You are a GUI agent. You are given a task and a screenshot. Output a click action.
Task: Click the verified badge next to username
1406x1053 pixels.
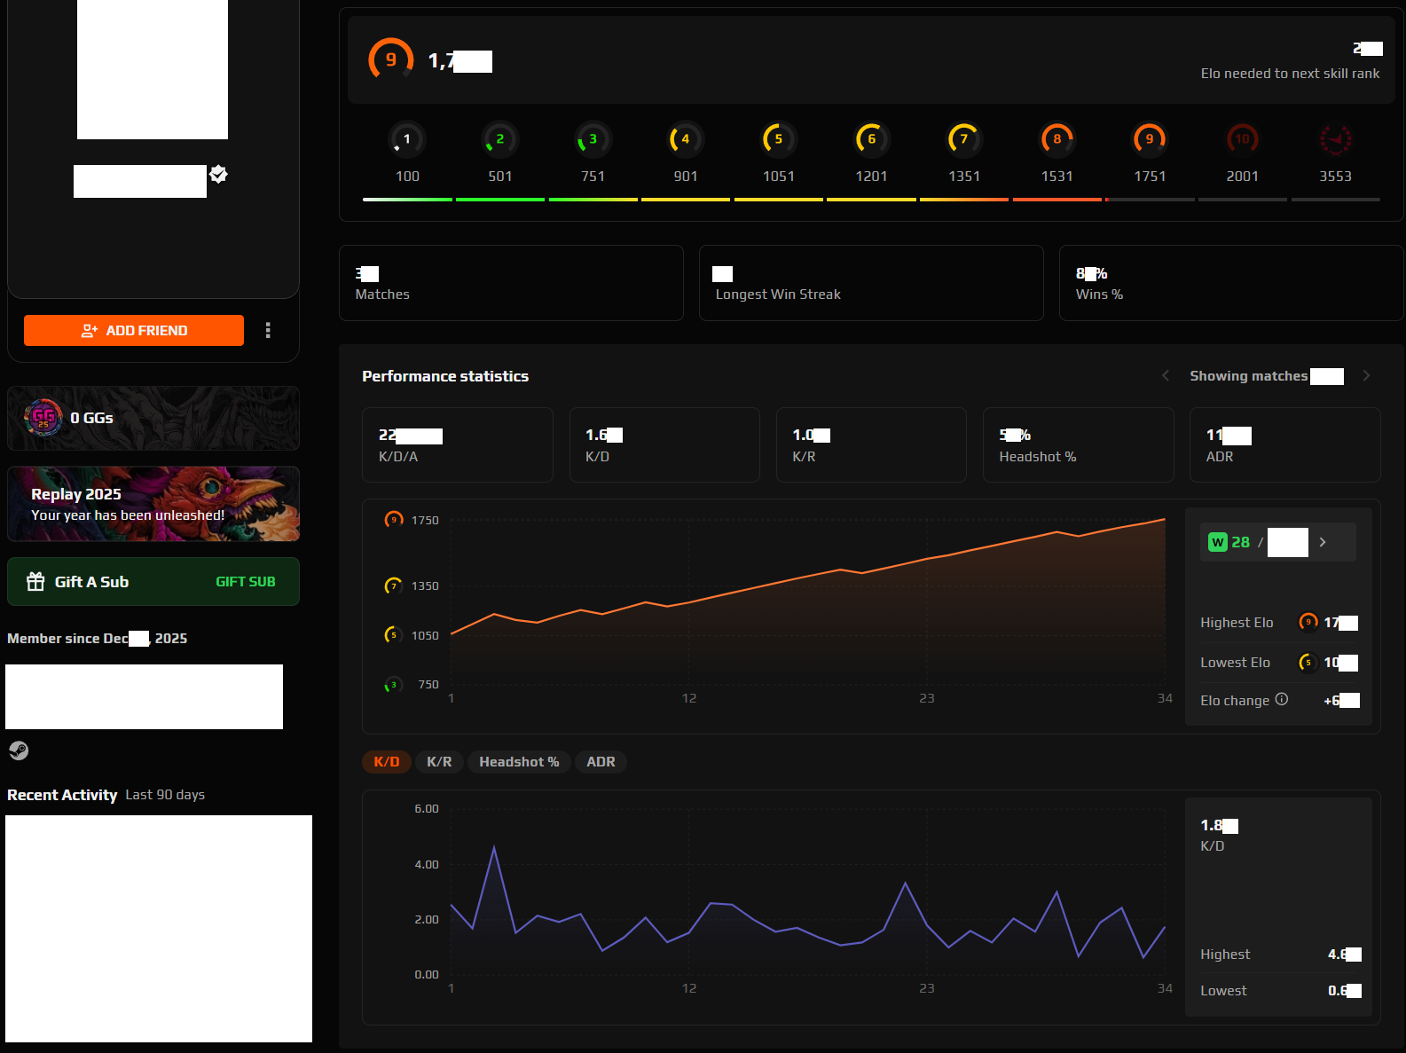coord(219,175)
